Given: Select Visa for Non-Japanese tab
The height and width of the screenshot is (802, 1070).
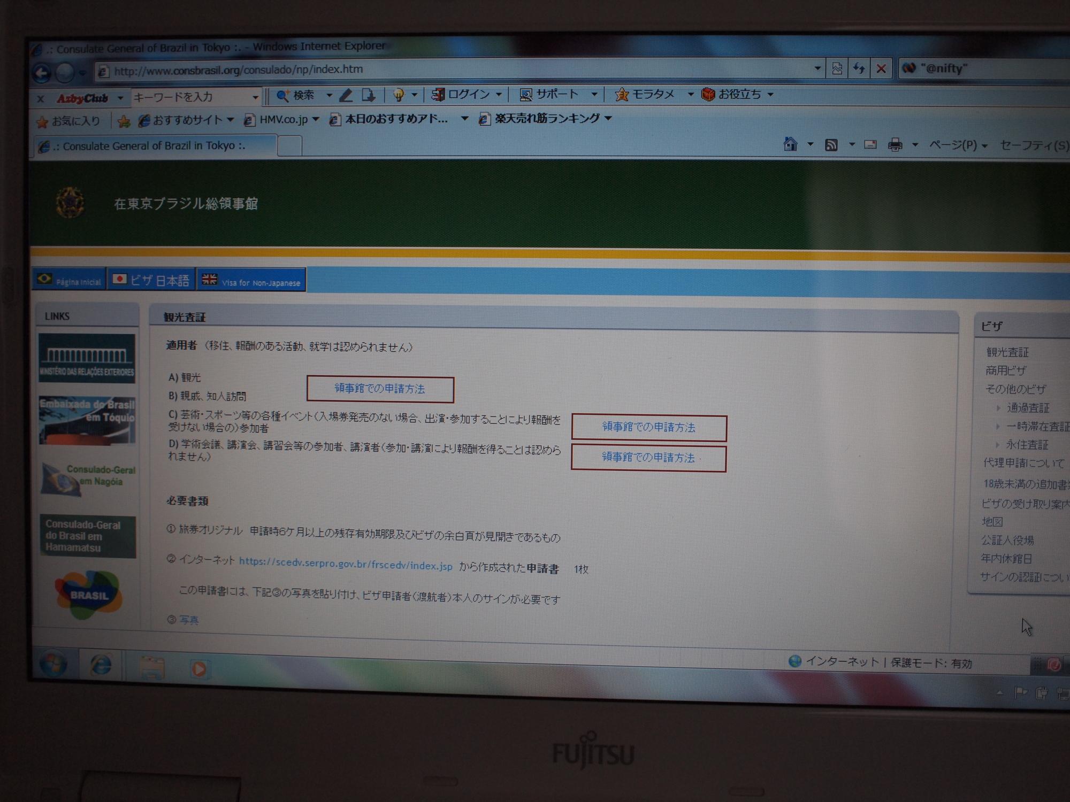Looking at the screenshot, I should tap(251, 281).
